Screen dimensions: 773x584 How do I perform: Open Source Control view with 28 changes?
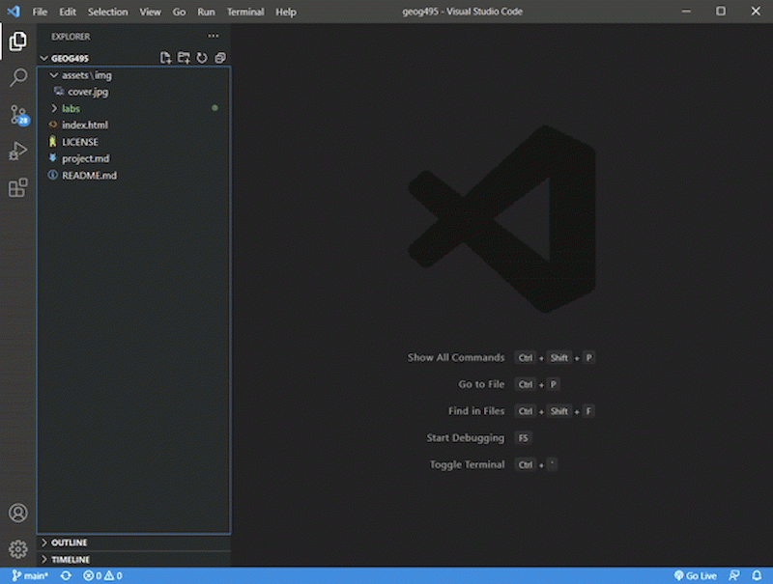coord(17,115)
